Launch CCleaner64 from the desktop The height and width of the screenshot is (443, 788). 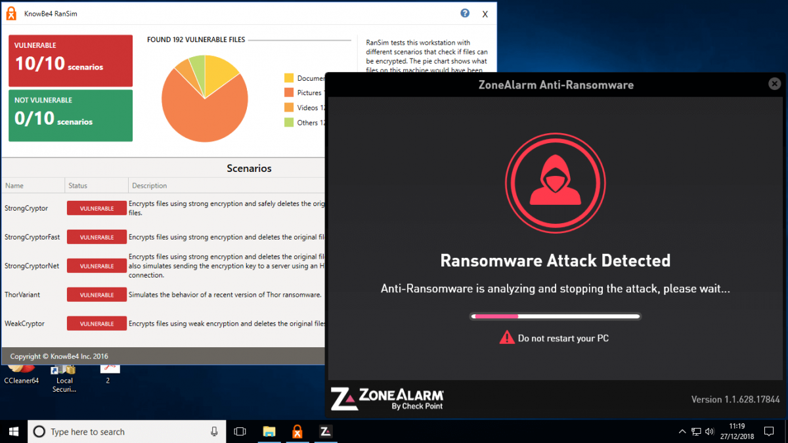click(22, 371)
